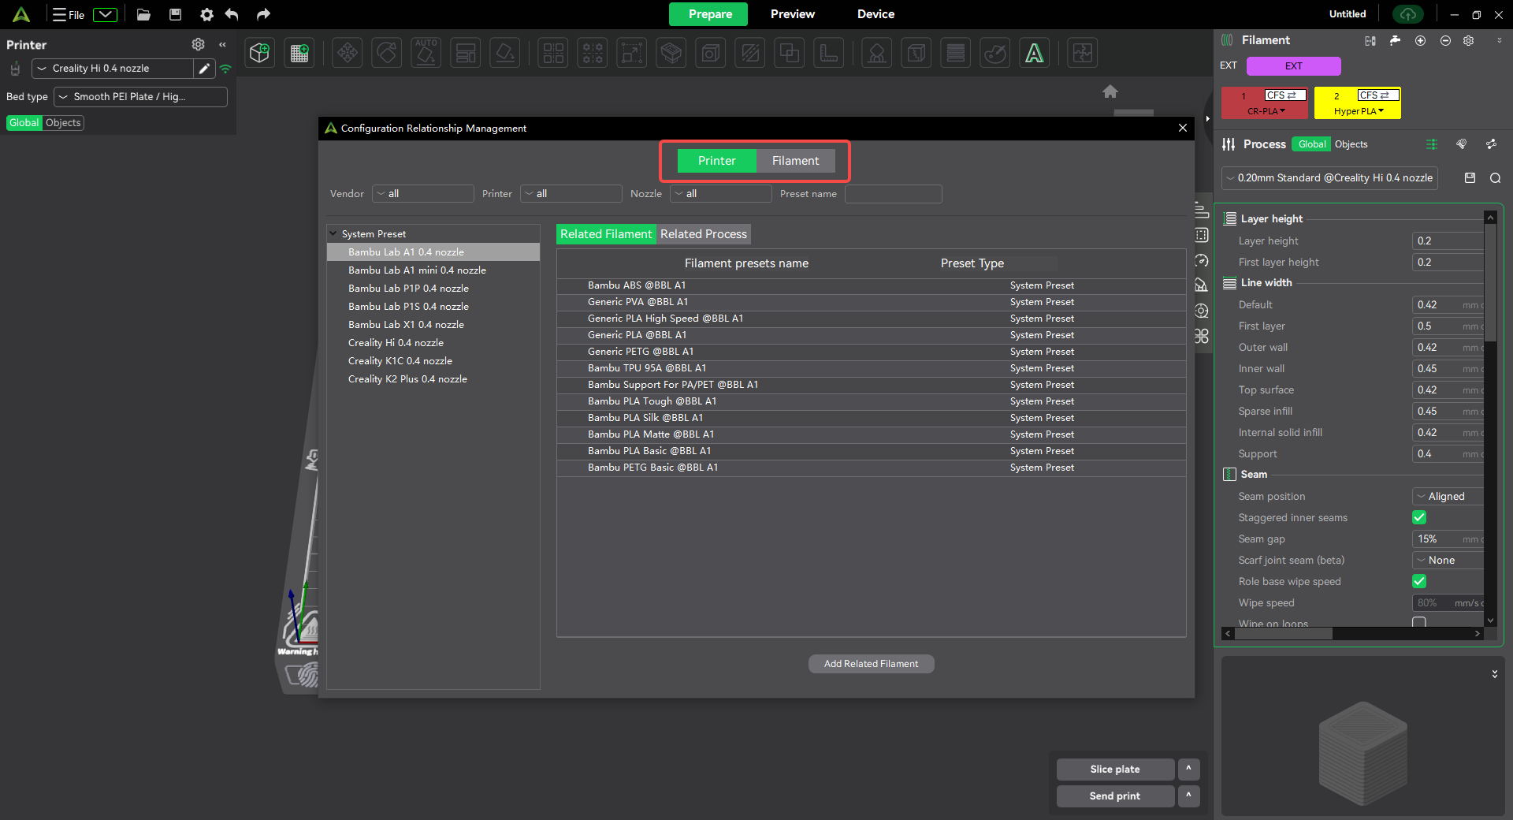
Task: Switch to Preview tab
Action: tap(793, 14)
